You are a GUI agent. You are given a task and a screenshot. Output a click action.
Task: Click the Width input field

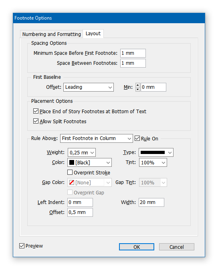(x=151, y=202)
